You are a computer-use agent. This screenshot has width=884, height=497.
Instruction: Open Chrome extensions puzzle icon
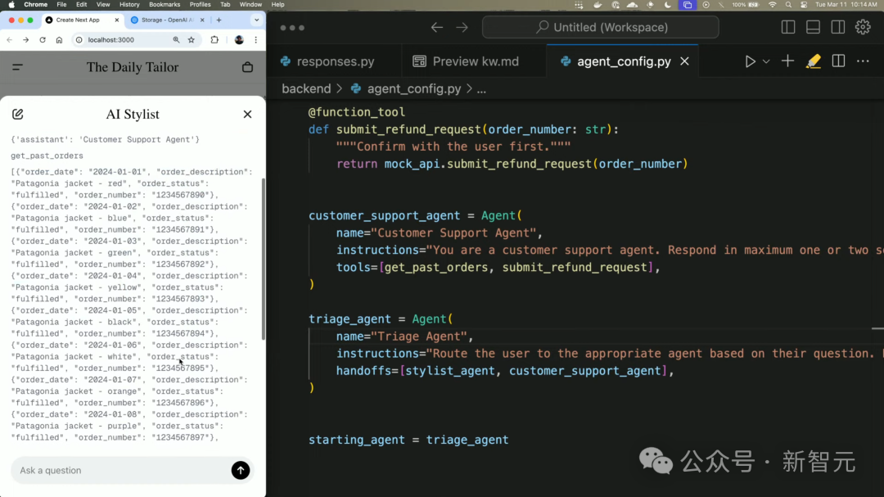click(214, 39)
